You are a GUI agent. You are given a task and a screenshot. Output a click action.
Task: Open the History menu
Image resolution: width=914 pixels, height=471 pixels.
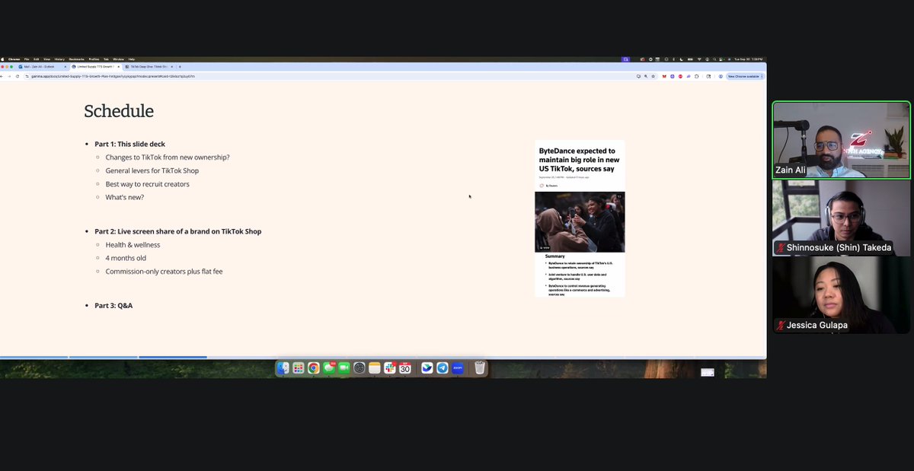tap(59, 59)
